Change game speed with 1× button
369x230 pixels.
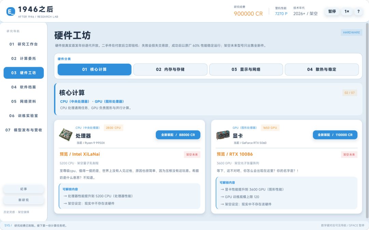[347, 11]
